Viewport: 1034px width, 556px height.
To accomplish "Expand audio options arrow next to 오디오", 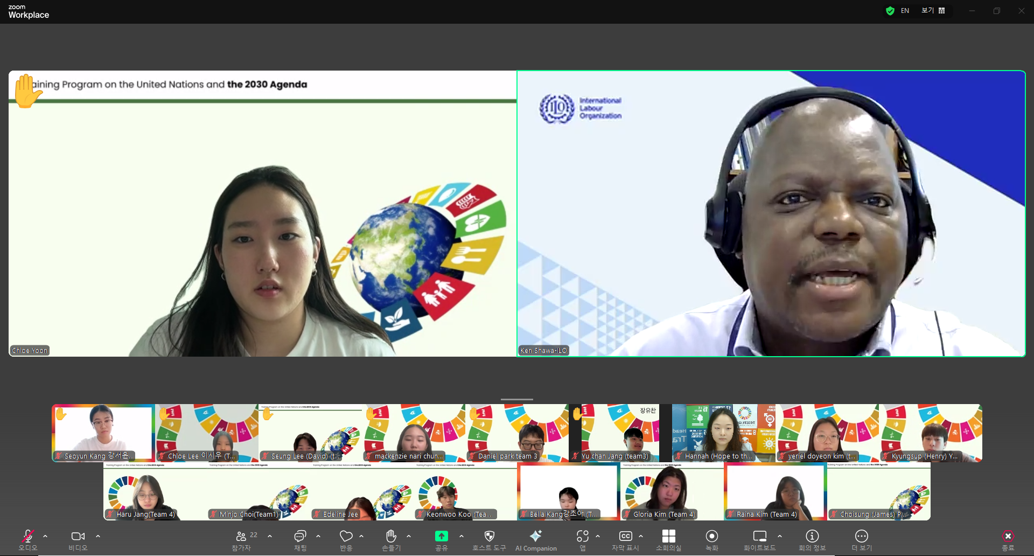I will pos(45,536).
